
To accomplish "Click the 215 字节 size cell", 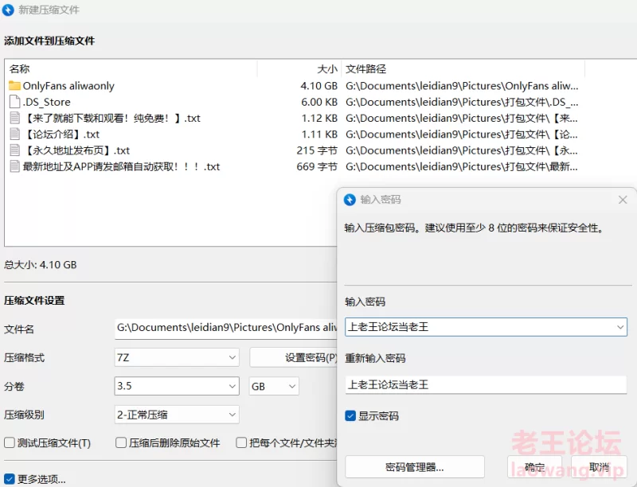I will click(317, 150).
